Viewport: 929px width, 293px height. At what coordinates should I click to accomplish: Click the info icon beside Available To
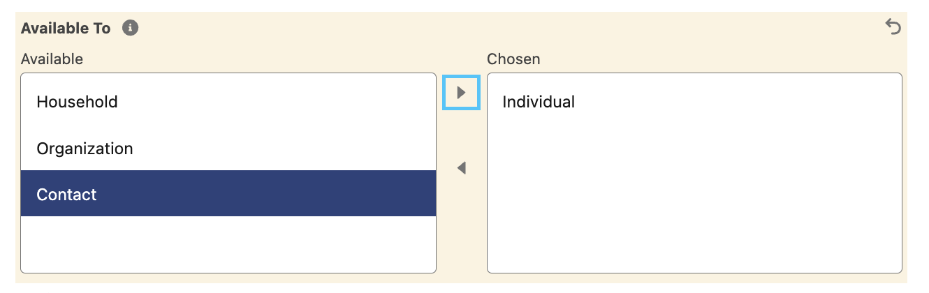(130, 29)
